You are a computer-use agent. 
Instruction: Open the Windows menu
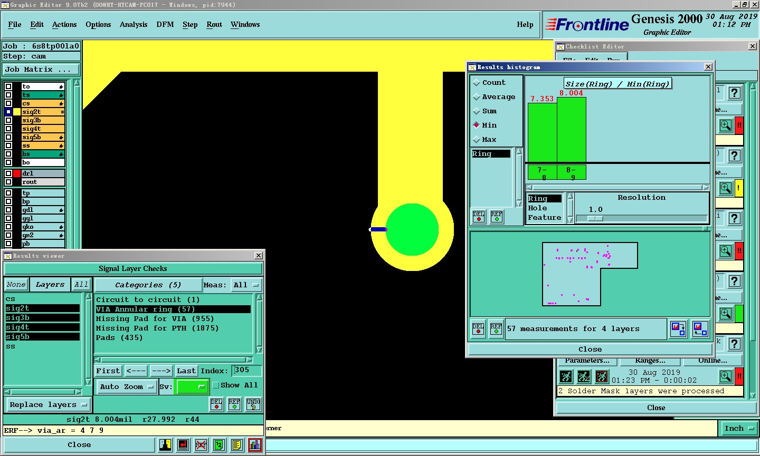pos(245,25)
